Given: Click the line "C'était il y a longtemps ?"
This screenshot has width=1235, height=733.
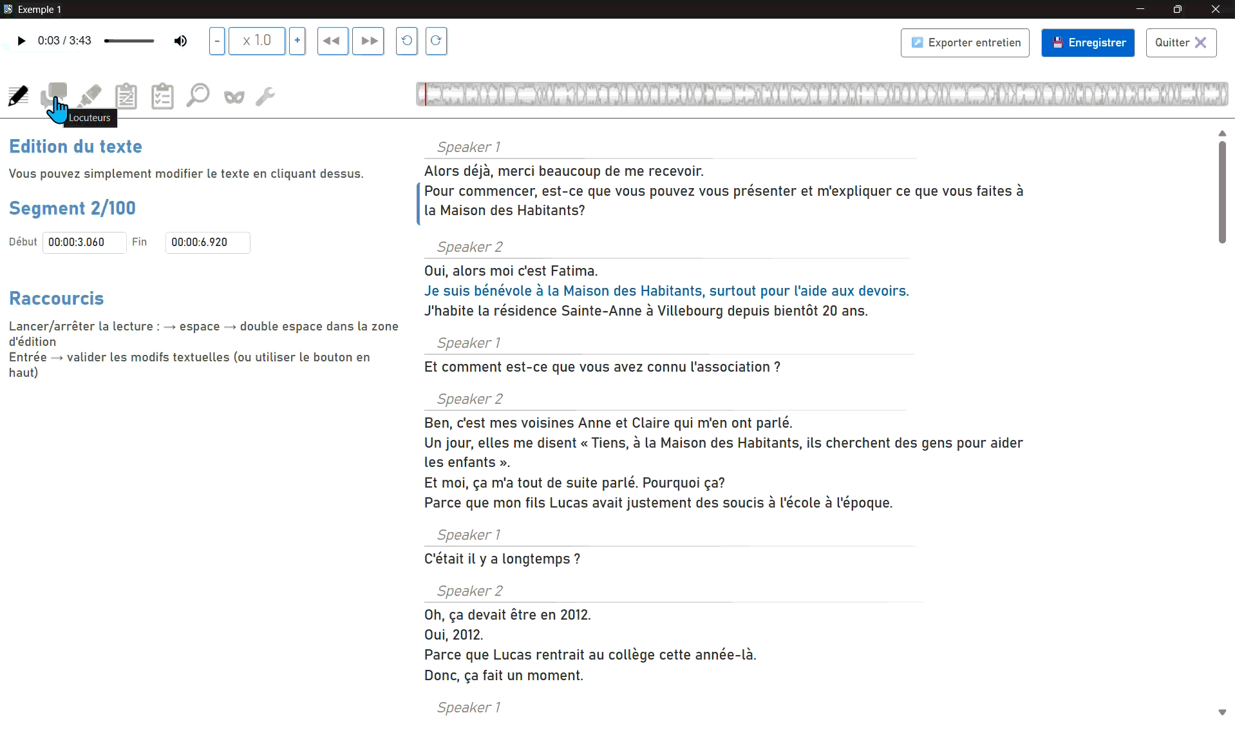Looking at the screenshot, I should tap(502, 559).
